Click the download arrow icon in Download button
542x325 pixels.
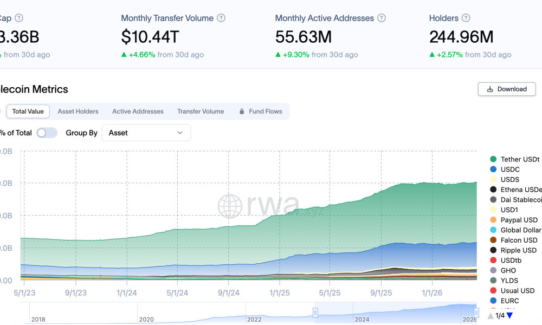coord(491,89)
